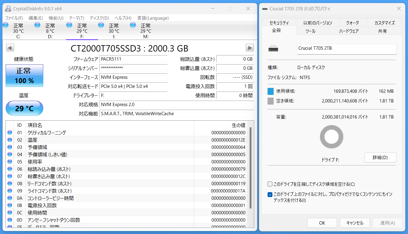Enable compress this drive checkbox

(x=270, y=184)
